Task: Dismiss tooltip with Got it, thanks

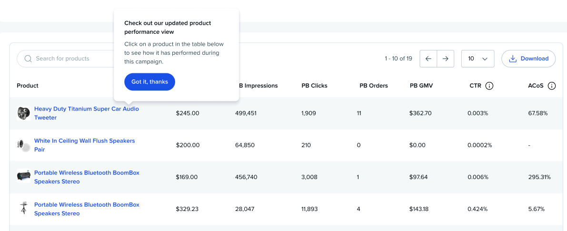Action: [x=149, y=82]
